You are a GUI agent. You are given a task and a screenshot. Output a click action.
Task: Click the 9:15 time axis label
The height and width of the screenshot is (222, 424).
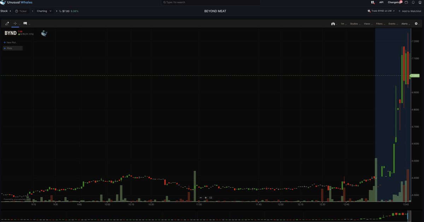coord(34,204)
